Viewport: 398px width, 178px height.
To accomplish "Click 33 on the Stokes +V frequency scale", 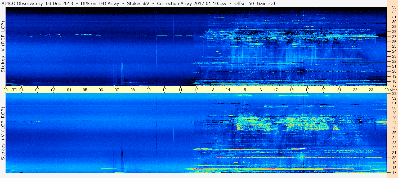I will 394,94.
